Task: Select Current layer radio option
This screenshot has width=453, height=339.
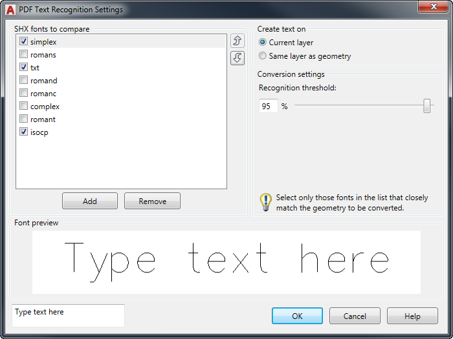Action: 262,43
